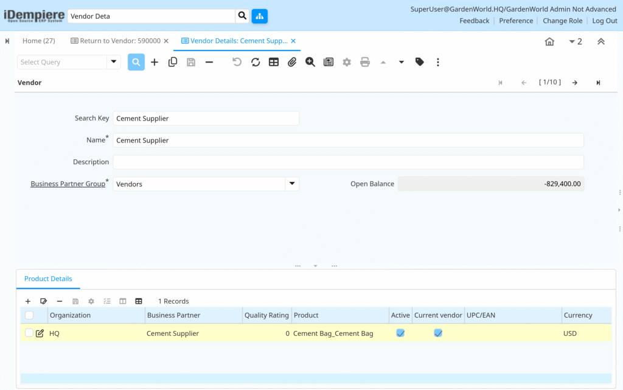The image size is (623, 390).
Task: Open the Product Details tab
Action: tap(48, 279)
